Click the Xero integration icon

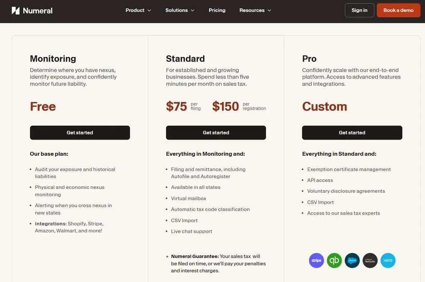(388, 260)
